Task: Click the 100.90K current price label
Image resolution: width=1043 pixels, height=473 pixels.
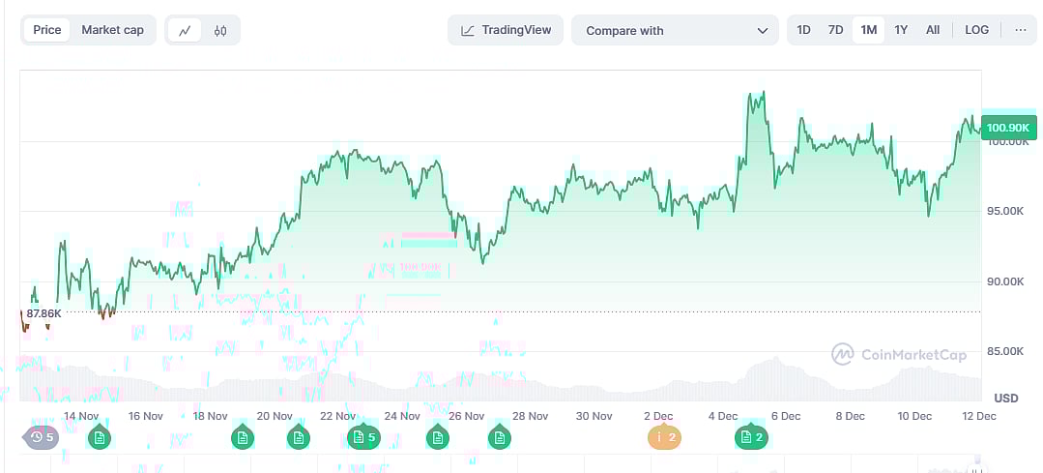Action: click(1007, 128)
